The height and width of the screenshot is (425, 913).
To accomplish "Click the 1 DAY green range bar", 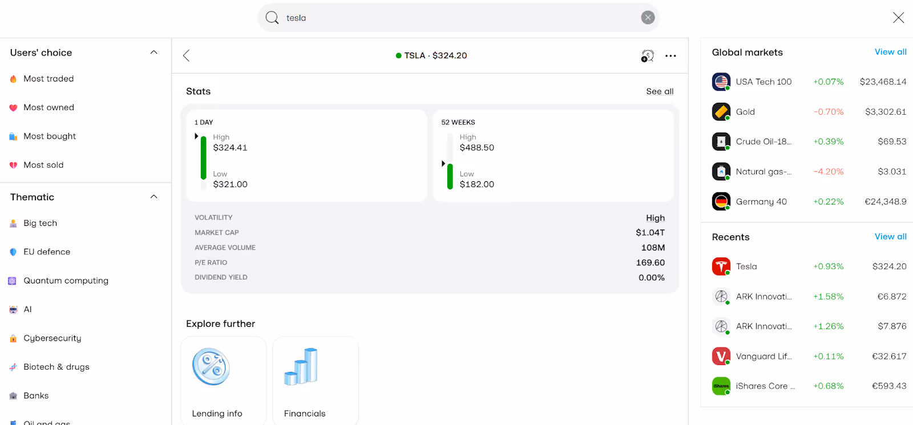I will pos(203,158).
